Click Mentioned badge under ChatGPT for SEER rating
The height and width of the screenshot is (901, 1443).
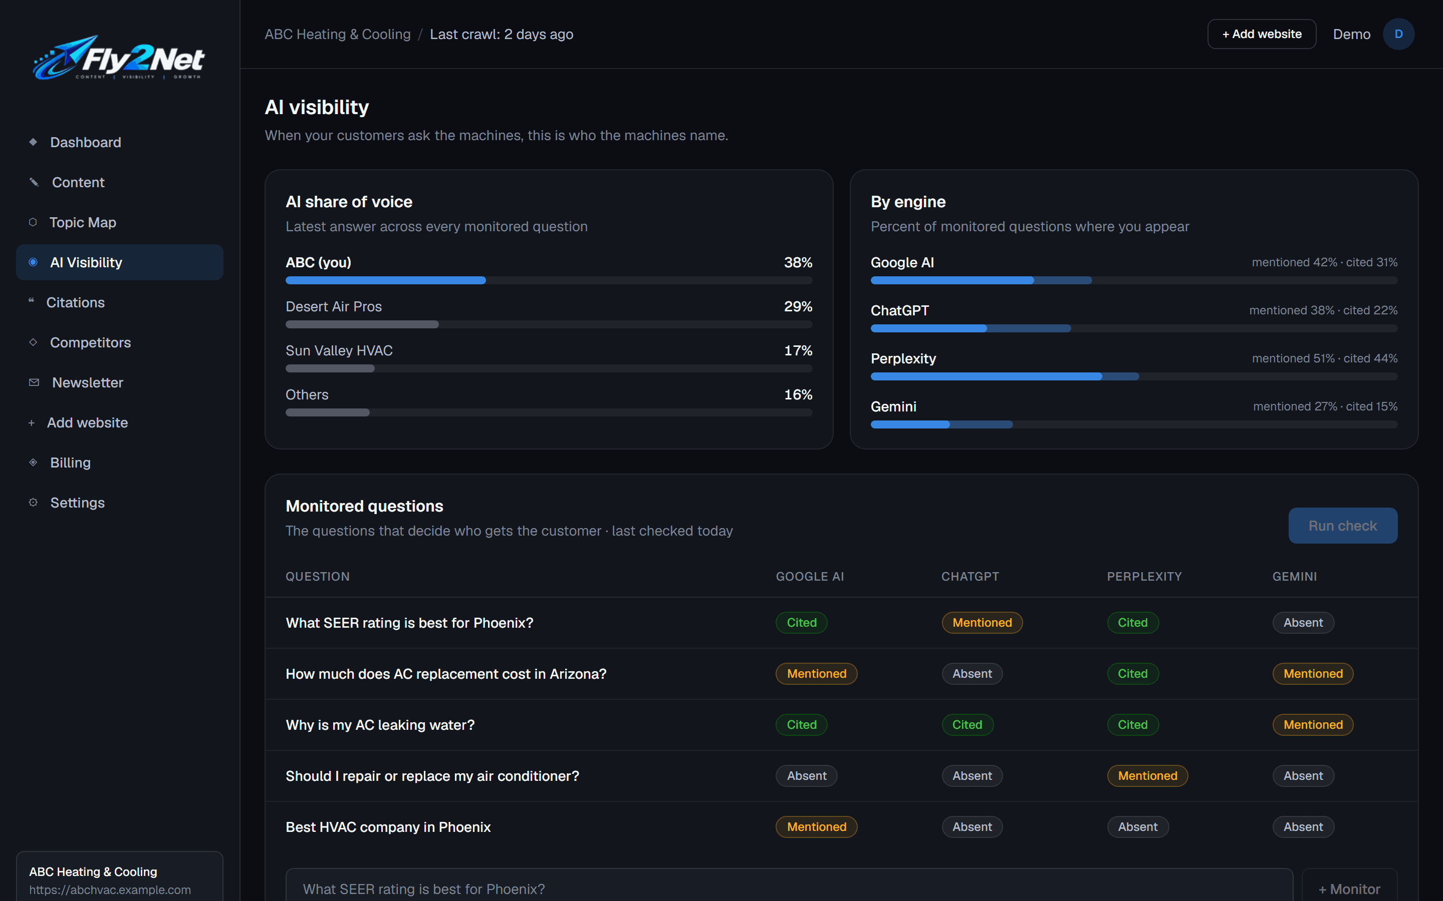982,623
